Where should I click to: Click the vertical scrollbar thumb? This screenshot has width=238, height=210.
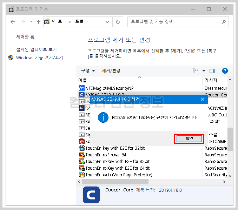pyautogui.click(x=230, y=139)
